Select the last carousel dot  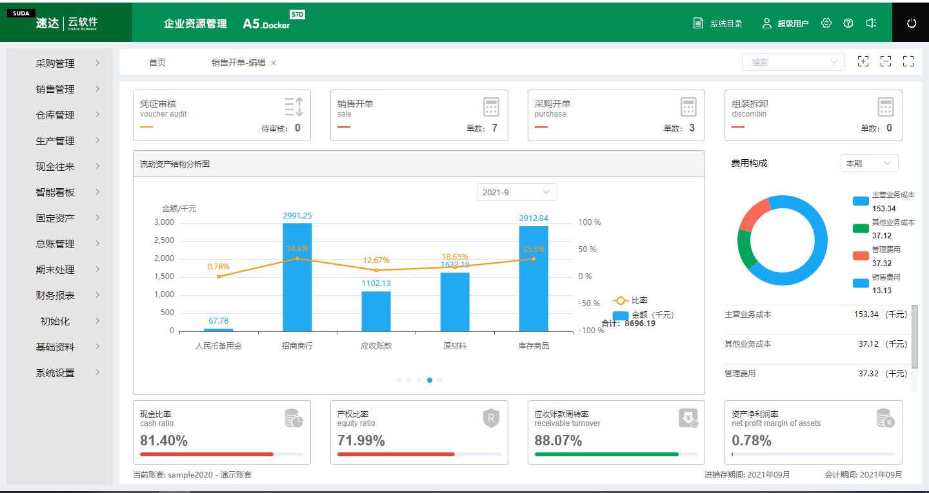[440, 380]
